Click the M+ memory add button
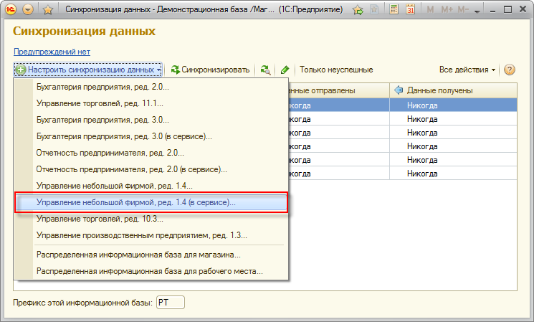This screenshot has height=322, width=534. point(447,9)
